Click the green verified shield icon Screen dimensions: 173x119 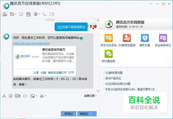pyautogui.click(x=81, y=39)
